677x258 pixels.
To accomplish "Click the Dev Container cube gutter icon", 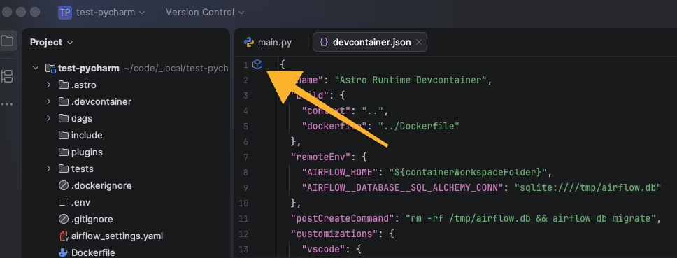I will click(257, 65).
